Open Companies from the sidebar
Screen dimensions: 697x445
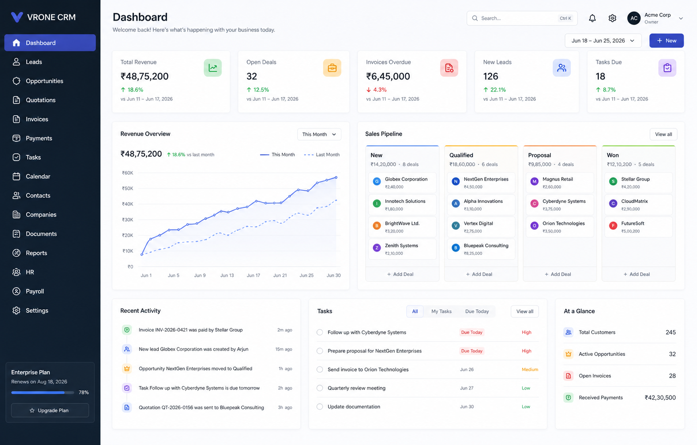(x=50, y=215)
